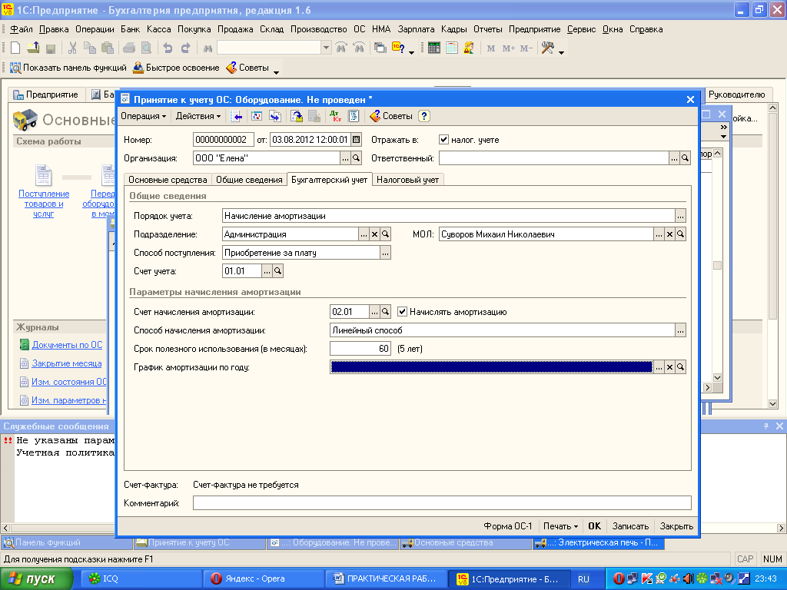Screen dimensions: 787x590
Task: Click the Комментарий input field
Action: [x=442, y=502]
